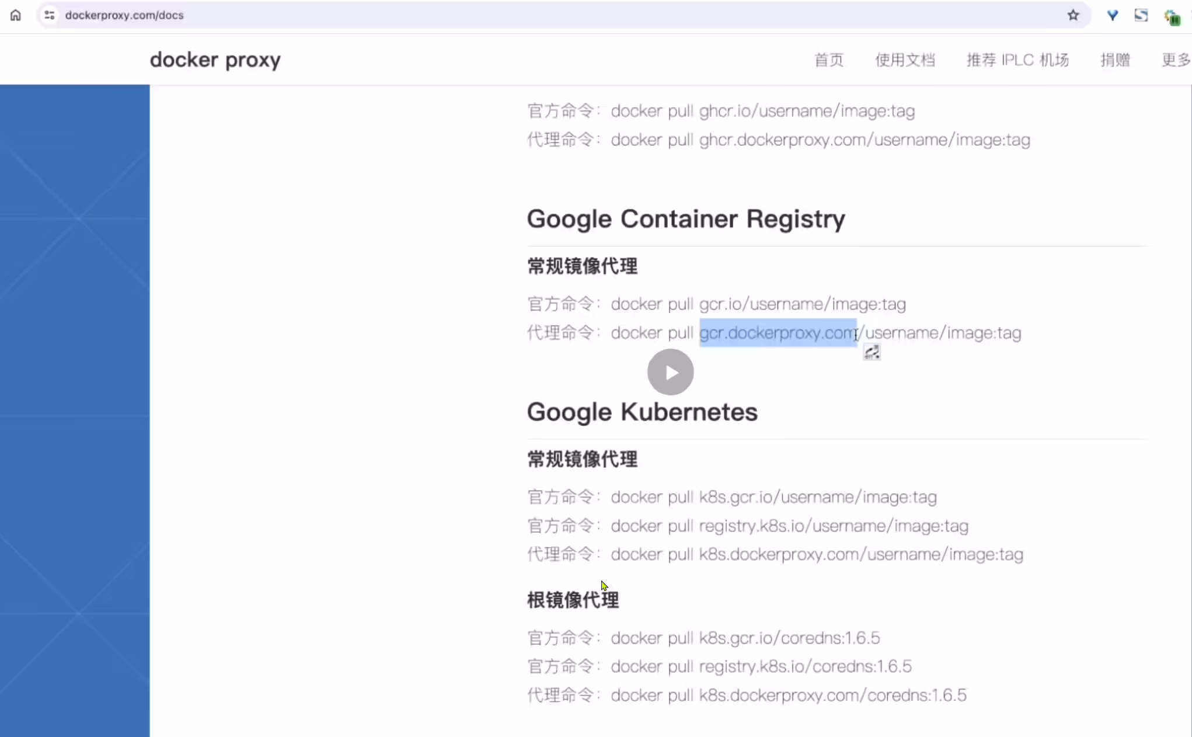Go to the 首页 nav item
This screenshot has height=737, width=1192.
point(829,60)
